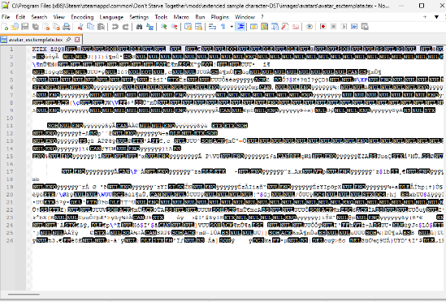Screen dimensions: 446x302
Task: Toggle file monitoring eye icon
Action: click(310, 27)
